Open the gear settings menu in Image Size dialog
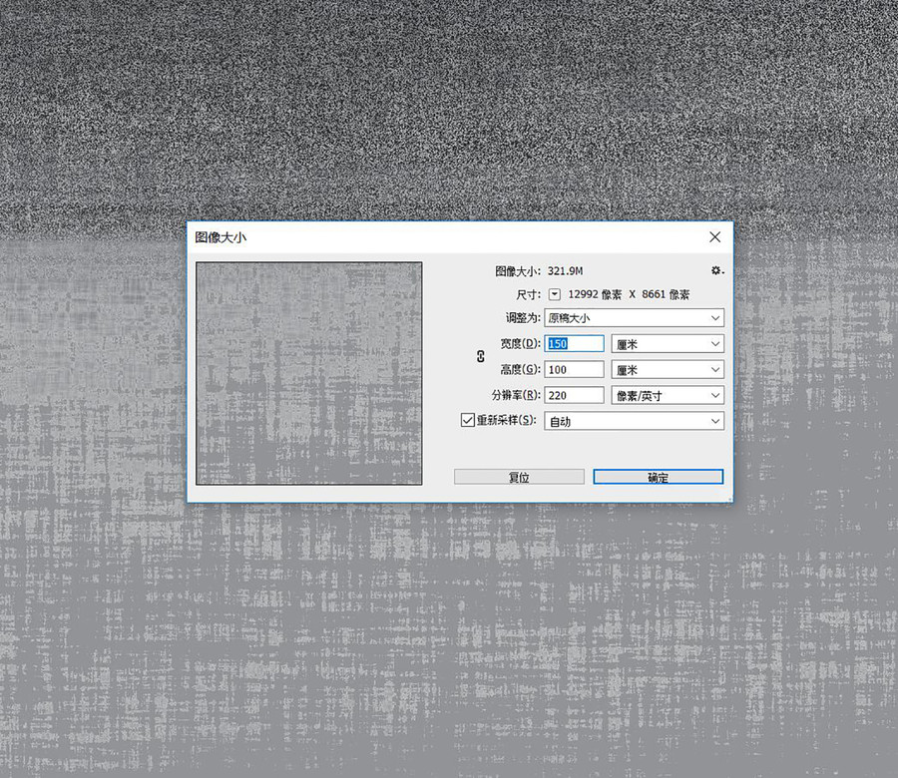The image size is (898, 778). click(717, 270)
